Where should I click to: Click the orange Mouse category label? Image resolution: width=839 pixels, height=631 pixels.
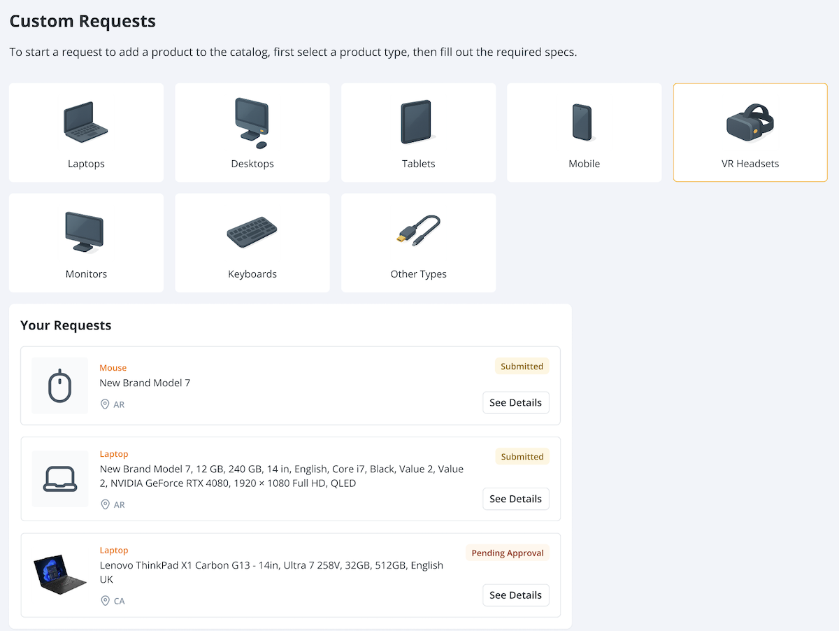coord(113,368)
